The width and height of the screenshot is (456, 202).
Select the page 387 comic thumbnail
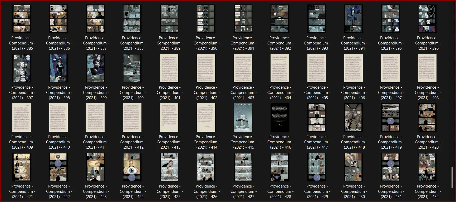point(95,19)
